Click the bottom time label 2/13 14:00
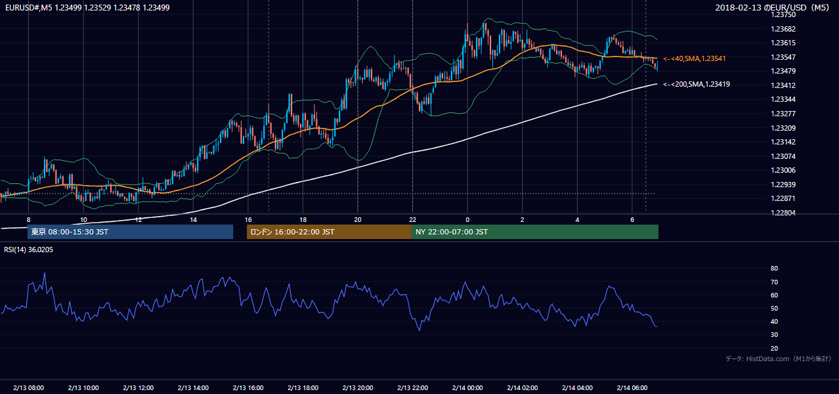 pos(193,388)
